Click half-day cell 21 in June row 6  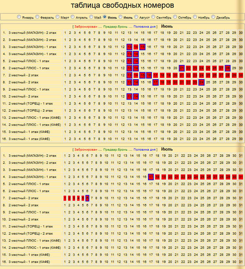(x=182, y=68)
